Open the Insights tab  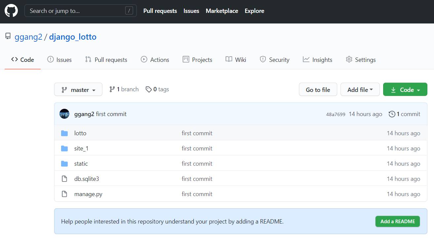[x=317, y=60]
